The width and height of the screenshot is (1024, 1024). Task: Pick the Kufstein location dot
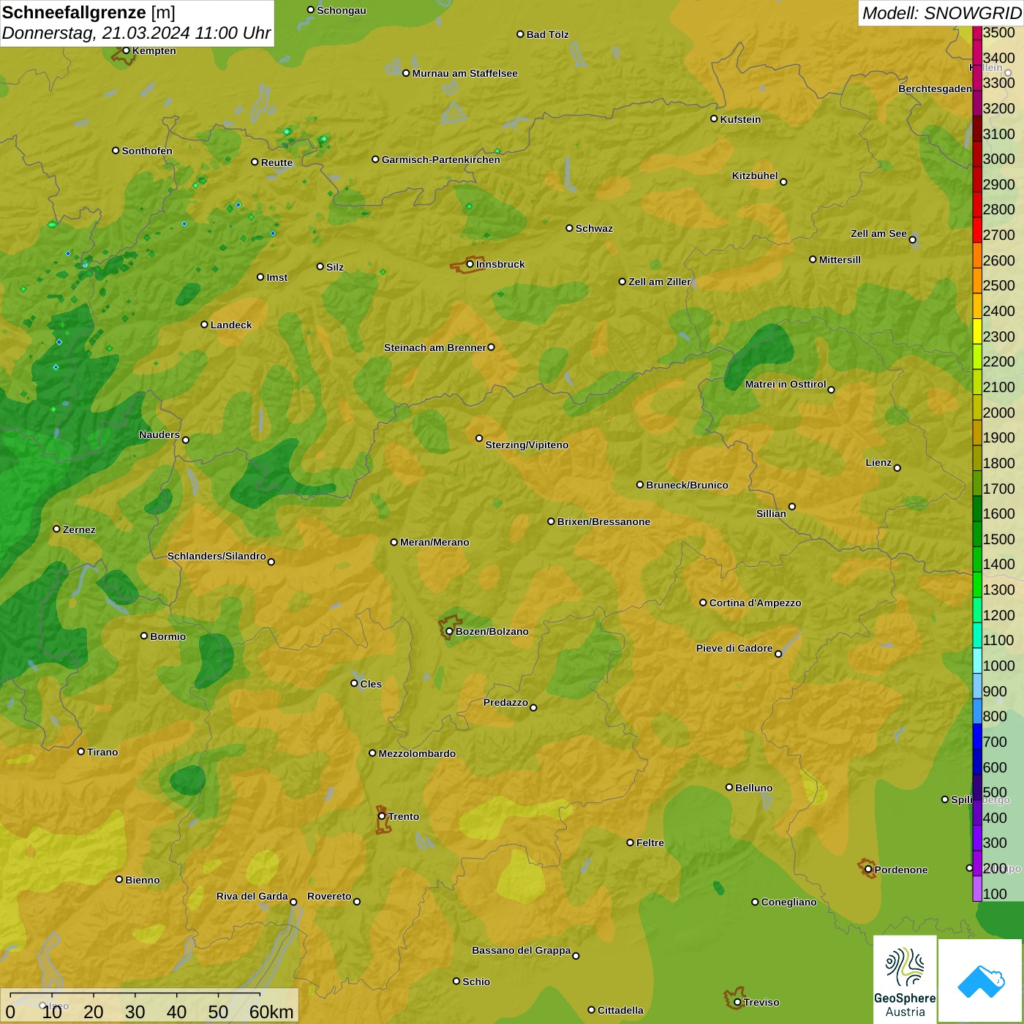[x=714, y=118]
